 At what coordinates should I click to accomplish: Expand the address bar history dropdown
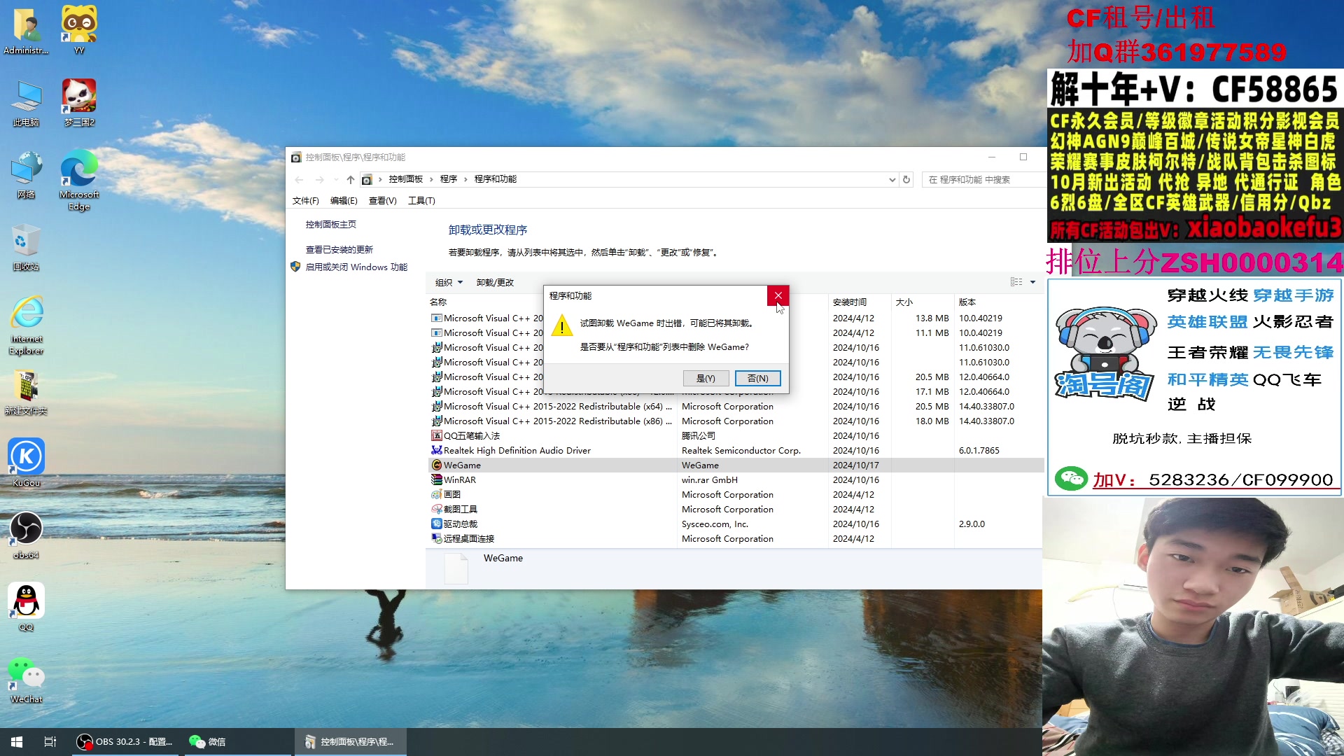click(x=892, y=180)
